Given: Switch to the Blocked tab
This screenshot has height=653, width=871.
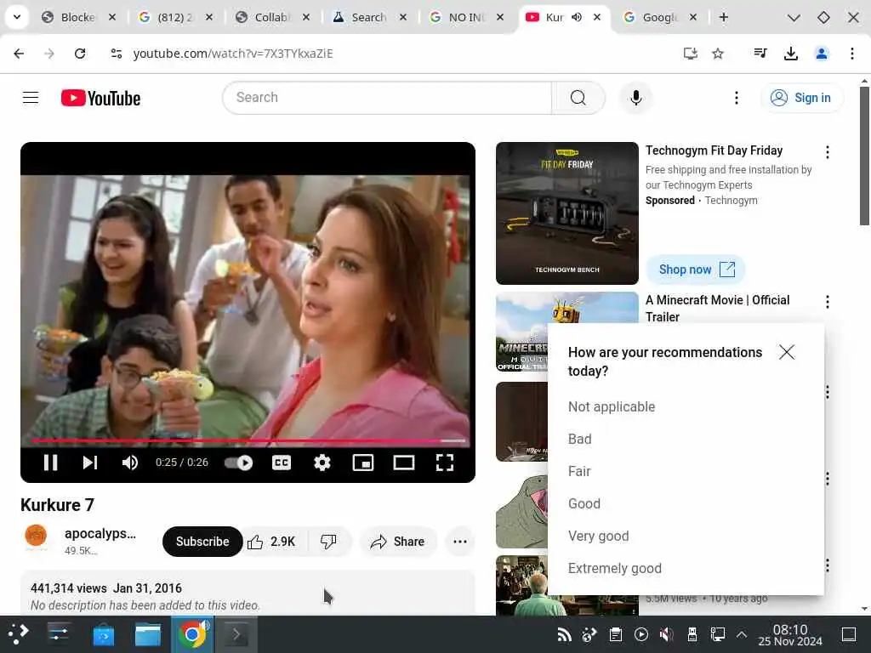Looking at the screenshot, I should click(79, 18).
